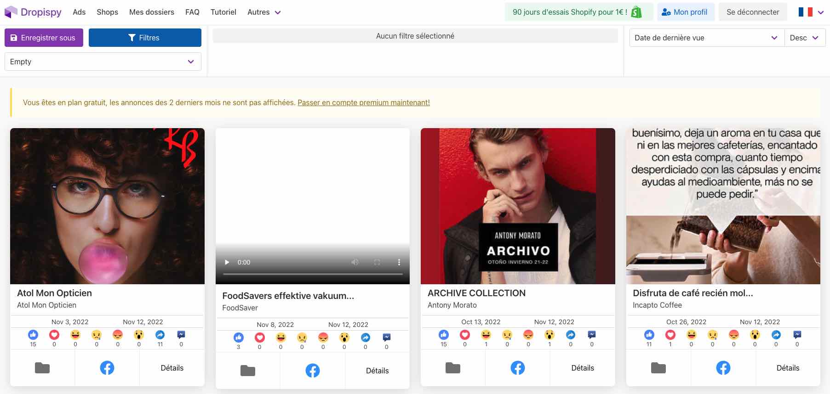The height and width of the screenshot is (394, 830).
Task: Click love heart icon on FoodSaver card
Action: pyautogui.click(x=260, y=338)
